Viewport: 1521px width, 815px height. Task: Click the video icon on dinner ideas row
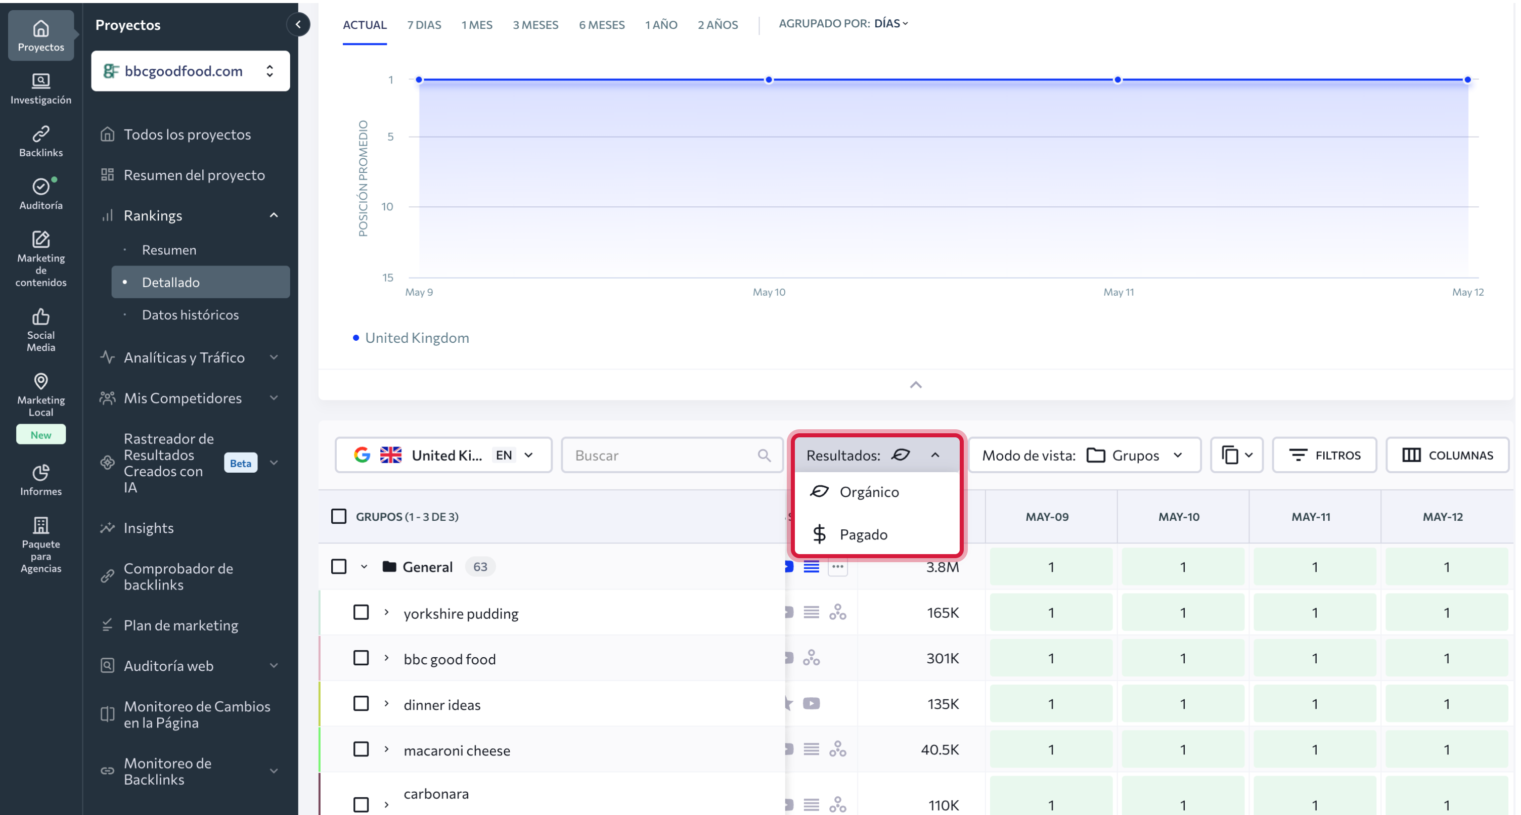coord(811,703)
